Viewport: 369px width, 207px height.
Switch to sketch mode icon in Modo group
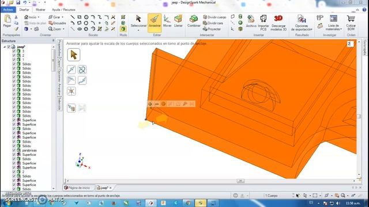click(x=123, y=17)
